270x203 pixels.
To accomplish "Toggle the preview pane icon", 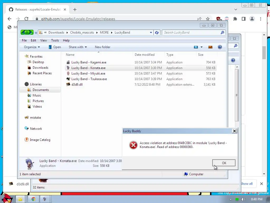I will (210, 47).
